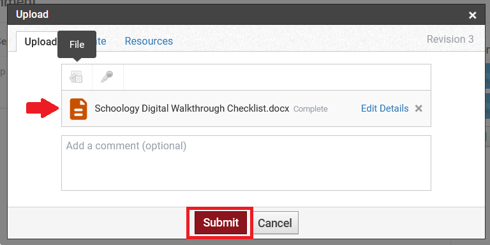Switch to the Resources tab

(x=149, y=41)
